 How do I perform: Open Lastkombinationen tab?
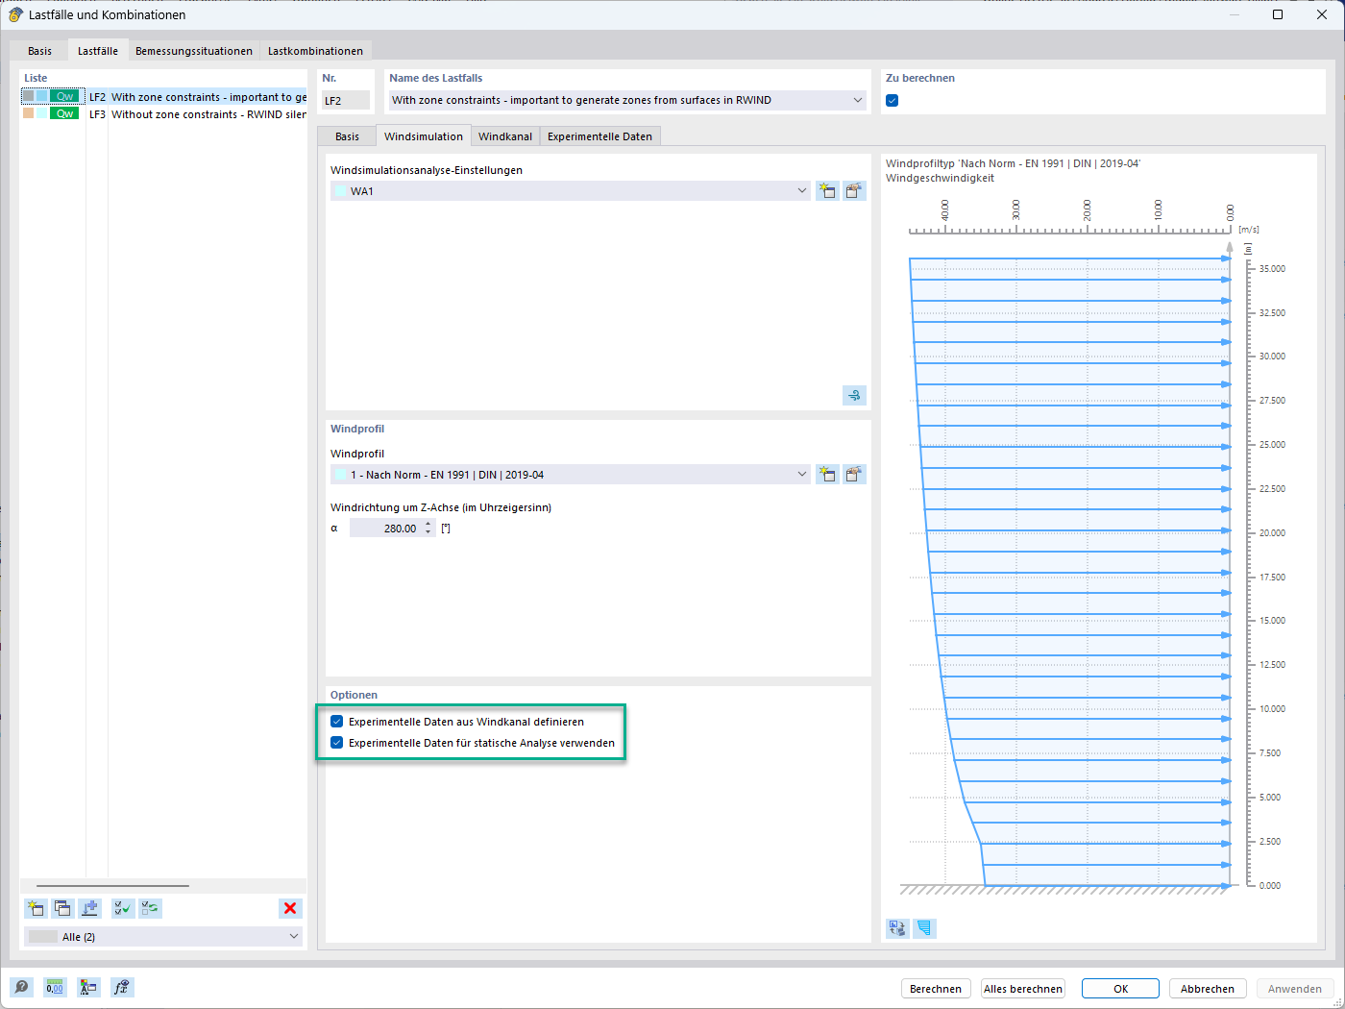click(315, 51)
